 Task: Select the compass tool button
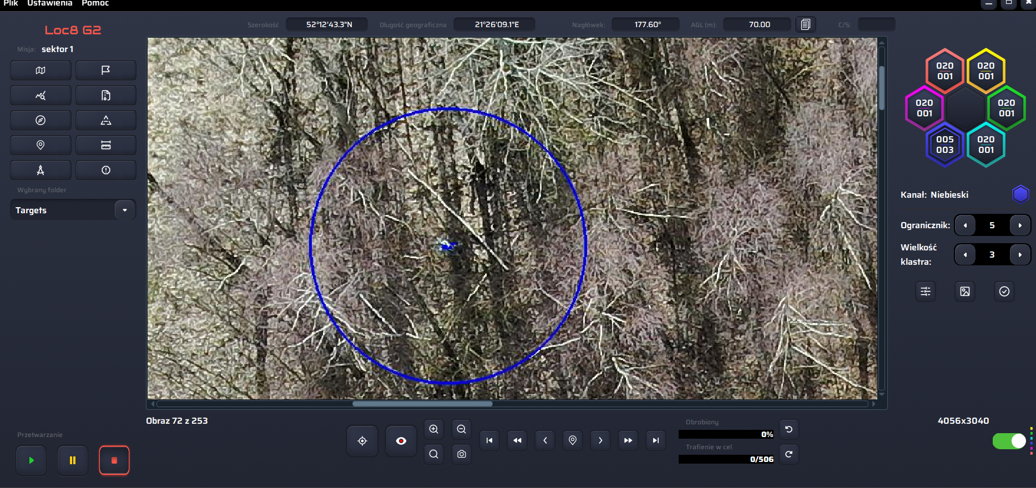41,120
